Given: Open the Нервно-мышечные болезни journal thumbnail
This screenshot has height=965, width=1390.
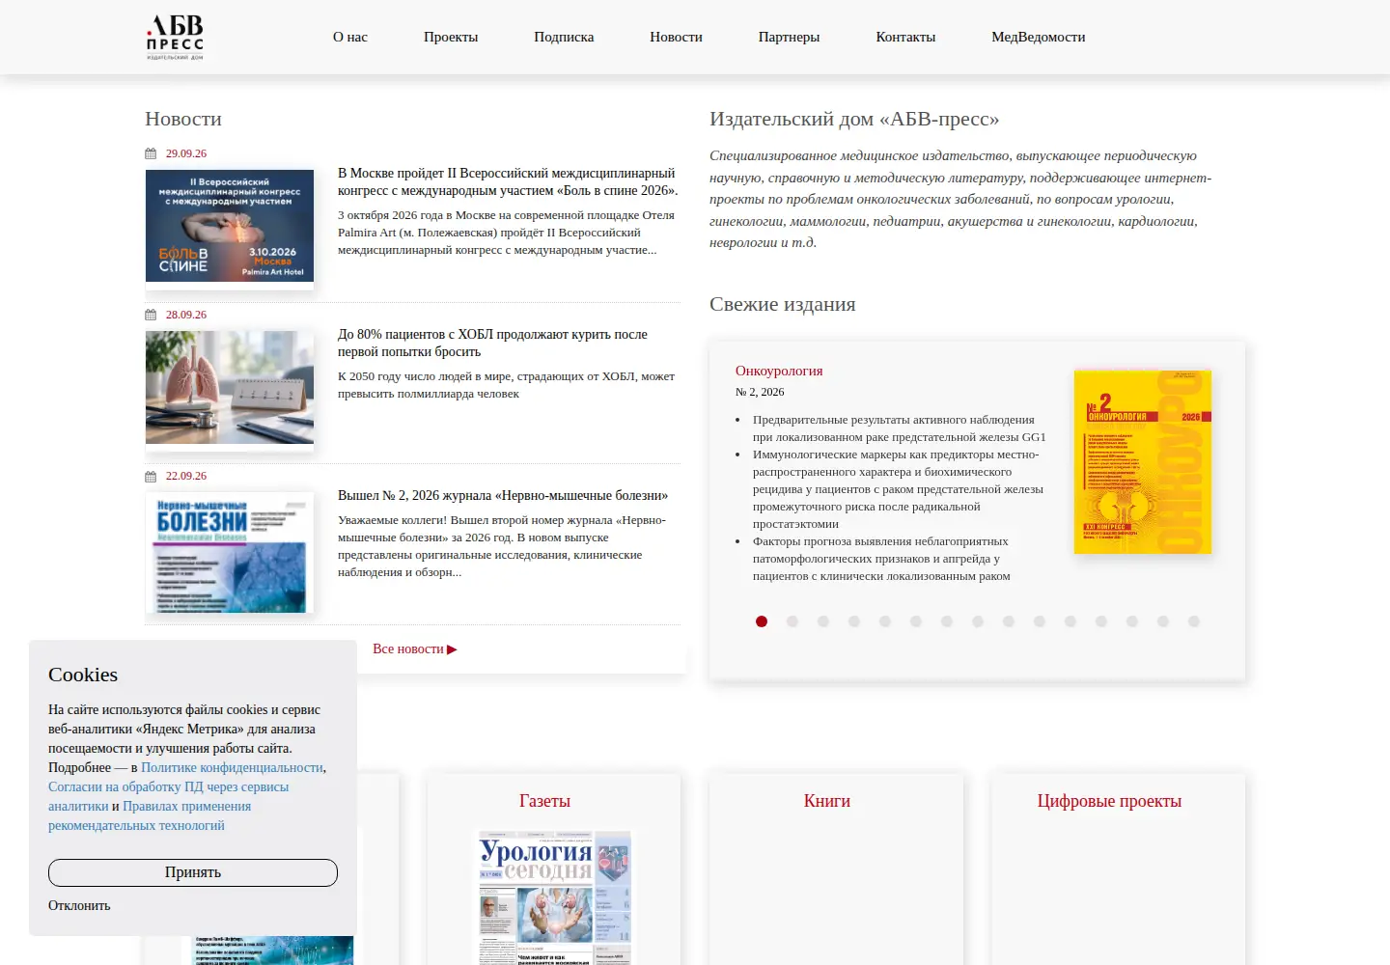Looking at the screenshot, I should 230,552.
